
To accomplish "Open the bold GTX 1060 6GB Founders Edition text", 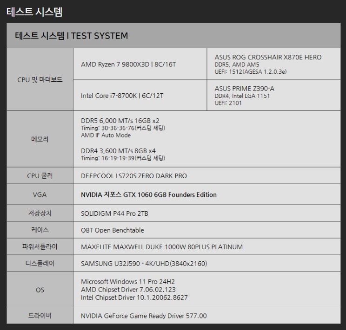I will tap(149, 195).
